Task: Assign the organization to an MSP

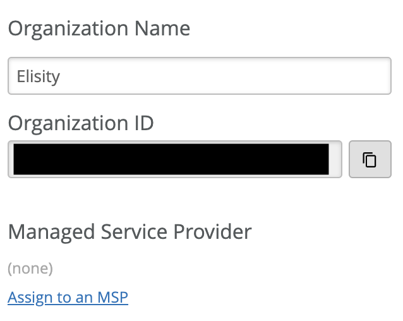Action: 68,297
